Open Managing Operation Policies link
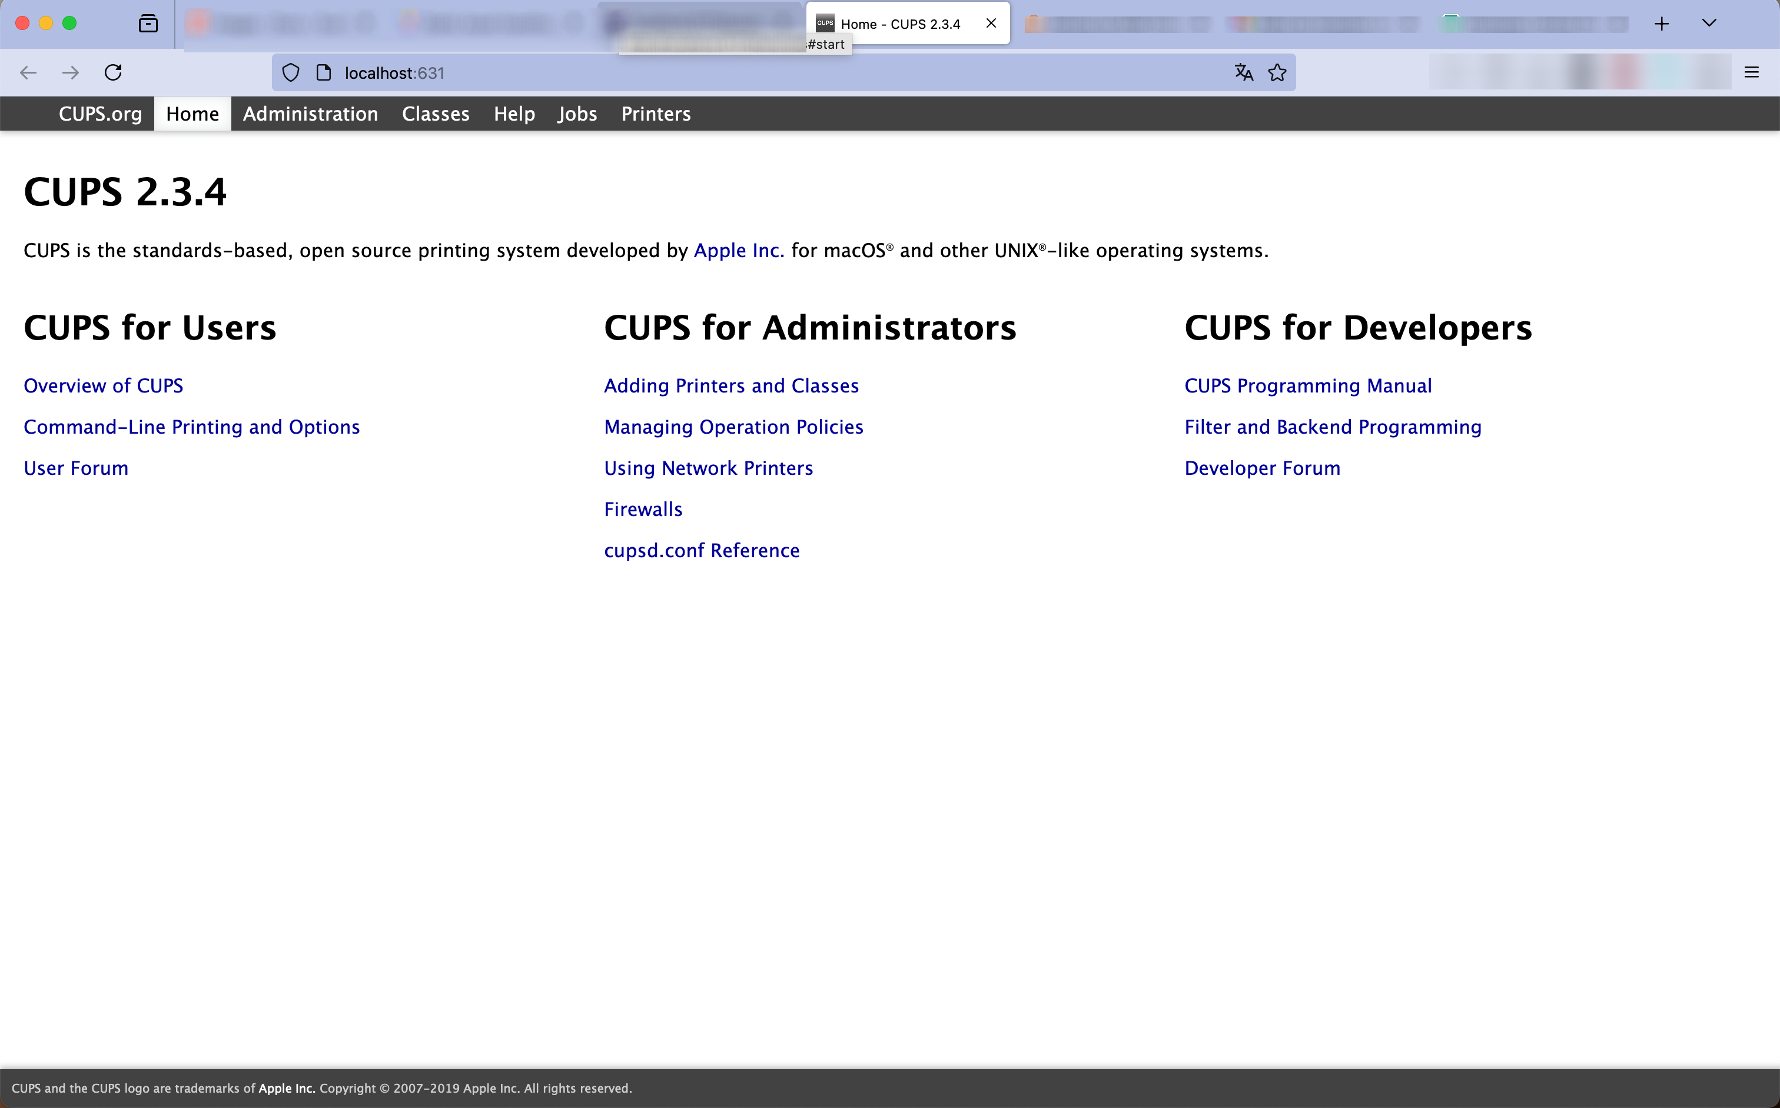 (x=734, y=427)
